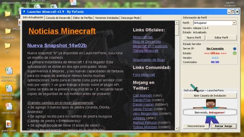
Task: Click the blue globe icon beside Server IP
Action: pyautogui.click(x=234, y=49)
